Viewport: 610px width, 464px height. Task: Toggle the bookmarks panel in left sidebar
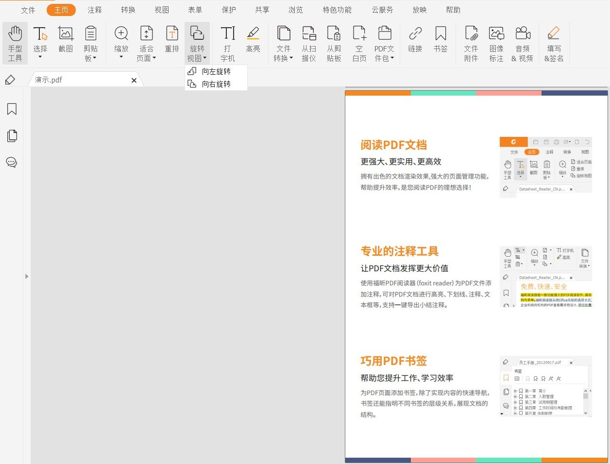[x=11, y=109]
